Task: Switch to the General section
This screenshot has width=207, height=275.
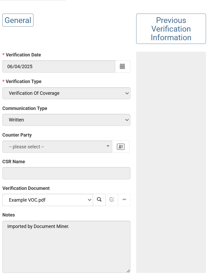Action: [18, 20]
